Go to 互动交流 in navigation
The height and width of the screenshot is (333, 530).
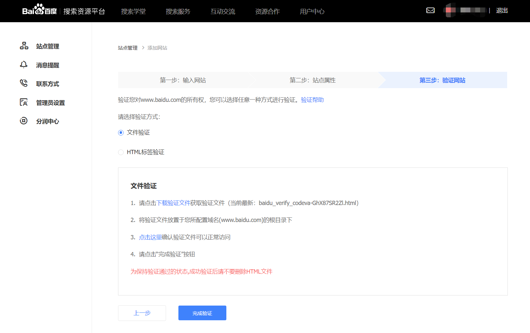pyautogui.click(x=222, y=11)
